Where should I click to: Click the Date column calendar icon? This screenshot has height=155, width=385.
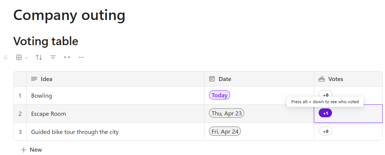point(212,79)
